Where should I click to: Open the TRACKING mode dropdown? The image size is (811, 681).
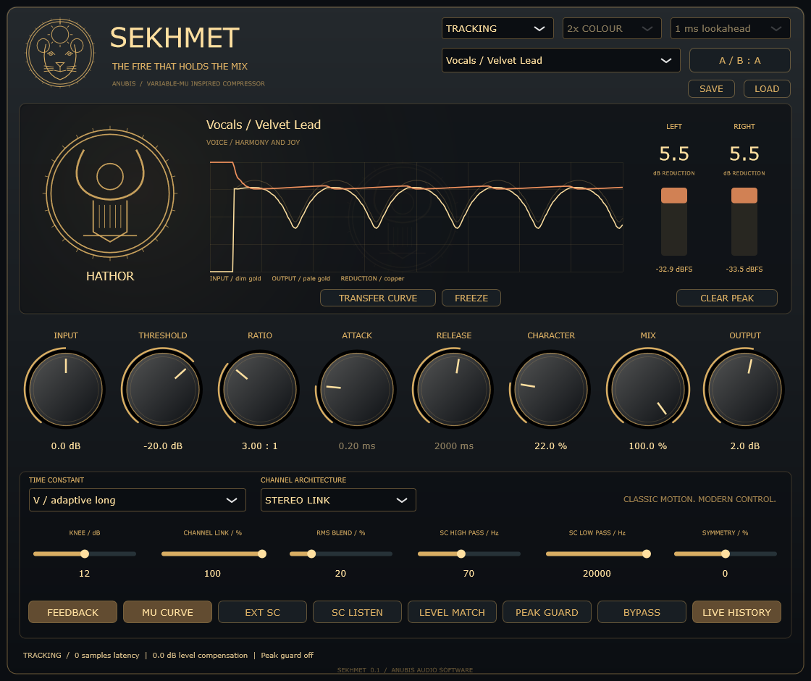[497, 28]
